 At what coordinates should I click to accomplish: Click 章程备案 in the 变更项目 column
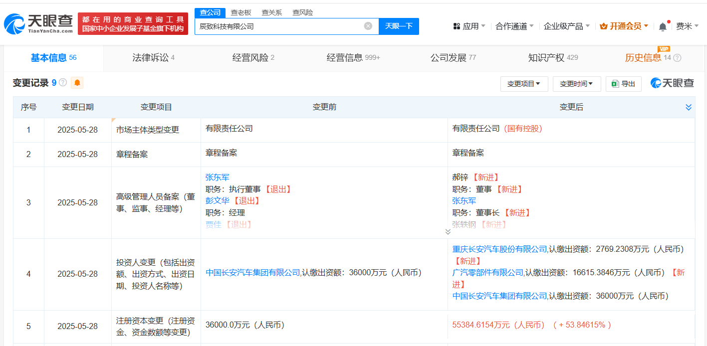(132, 154)
